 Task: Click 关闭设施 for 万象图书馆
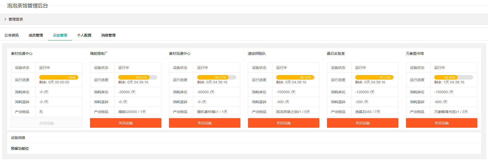(x=441, y=123)
